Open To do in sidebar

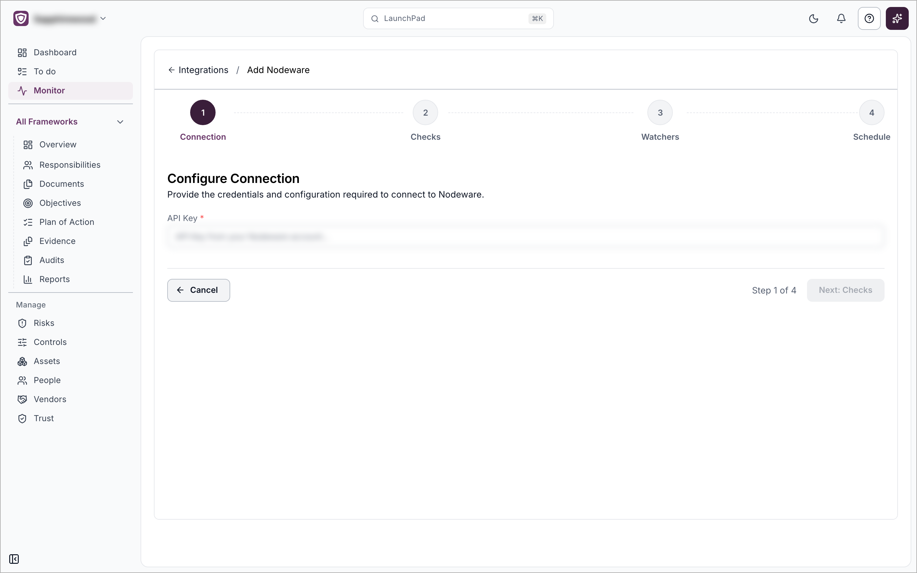(x=71, y=72)
